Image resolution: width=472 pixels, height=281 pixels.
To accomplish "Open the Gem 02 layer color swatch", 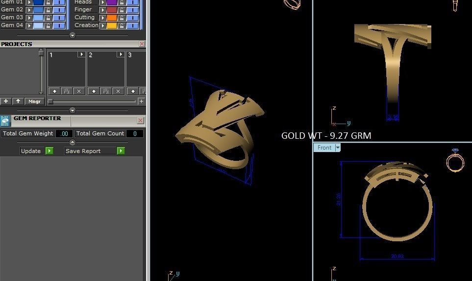I will coord(39,10).
